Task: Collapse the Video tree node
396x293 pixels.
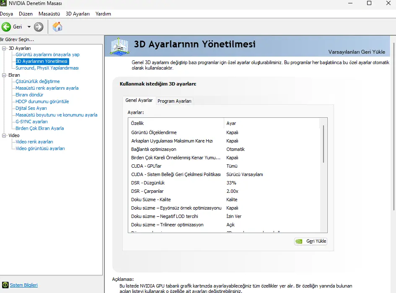Action: click(4, 135)
